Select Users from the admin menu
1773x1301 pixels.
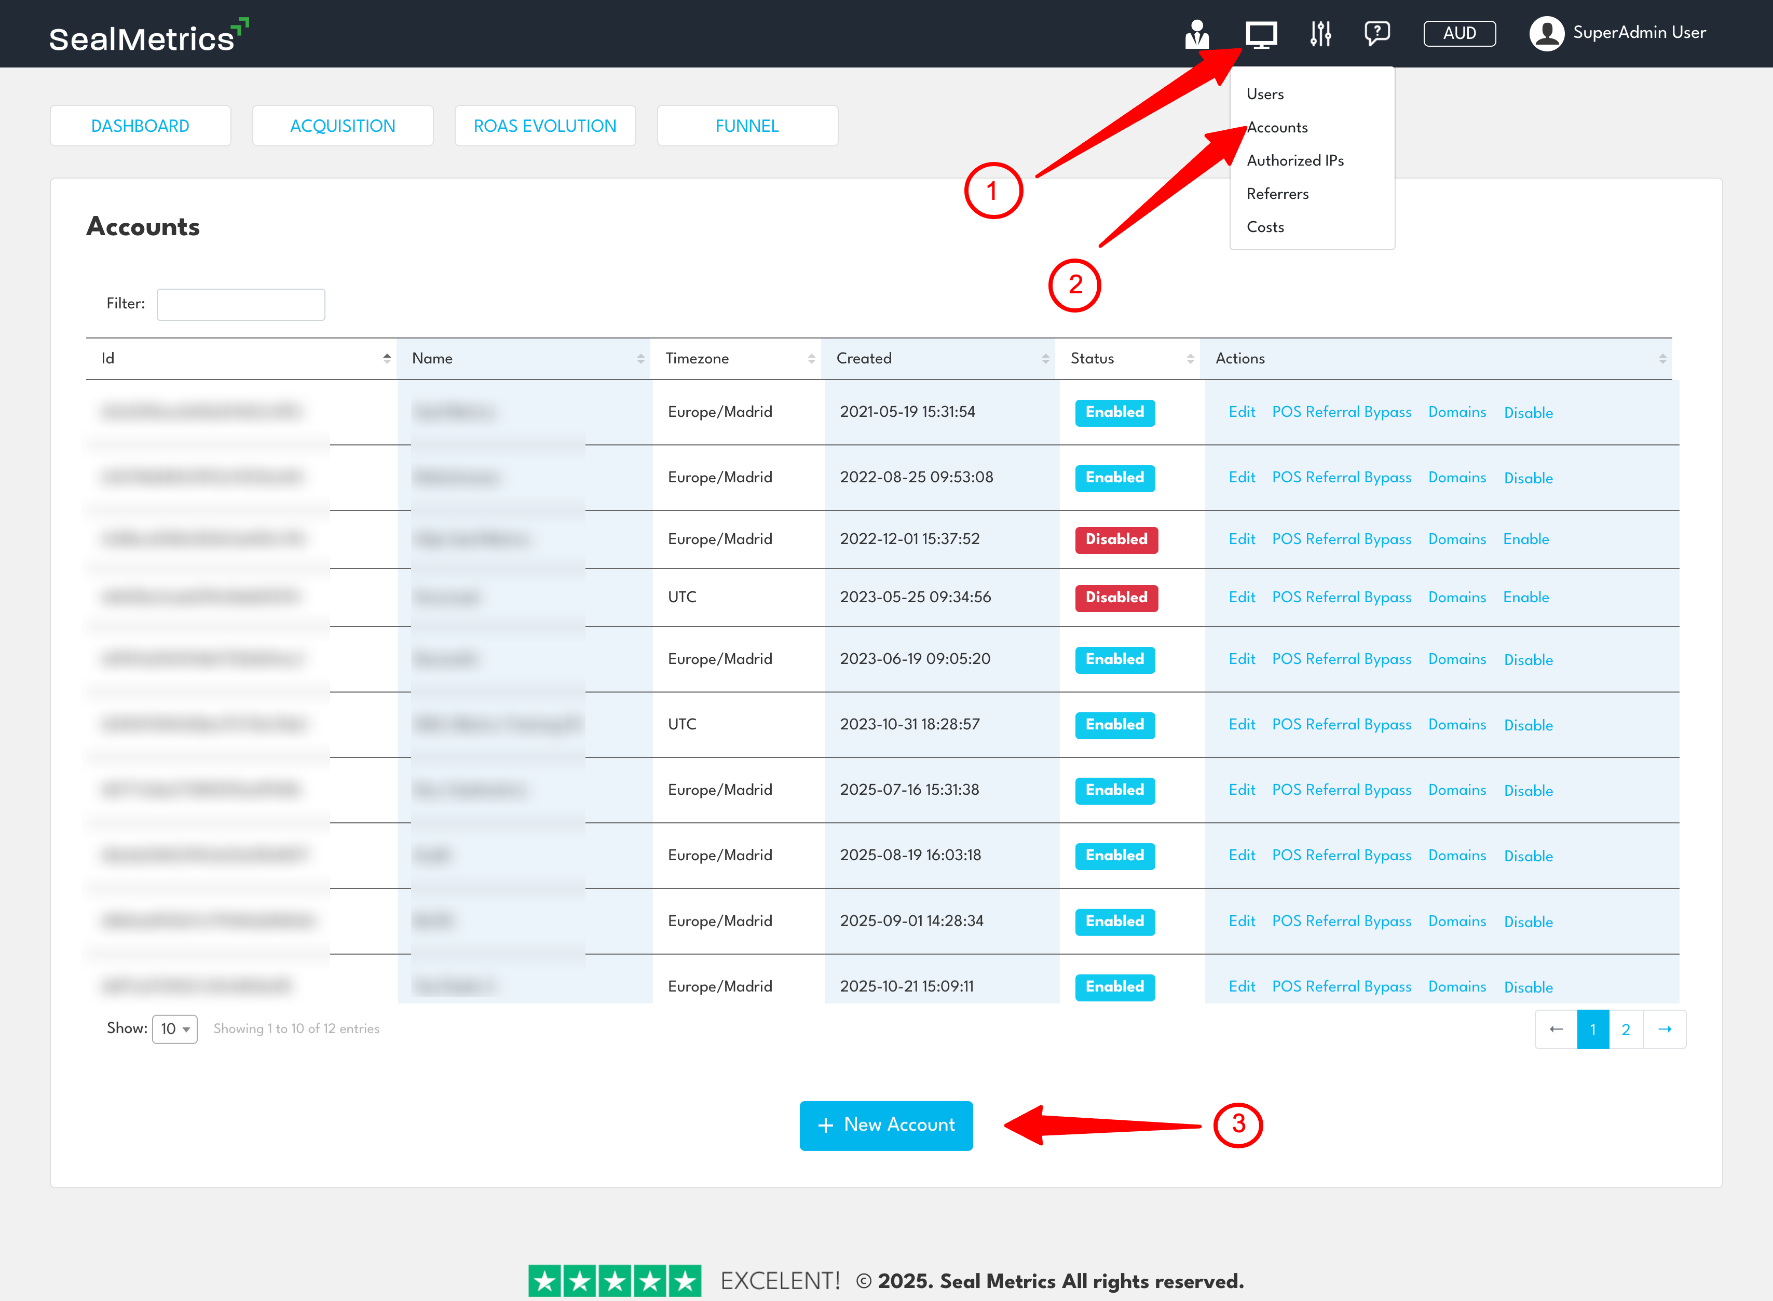click(x=1264, y=94)
